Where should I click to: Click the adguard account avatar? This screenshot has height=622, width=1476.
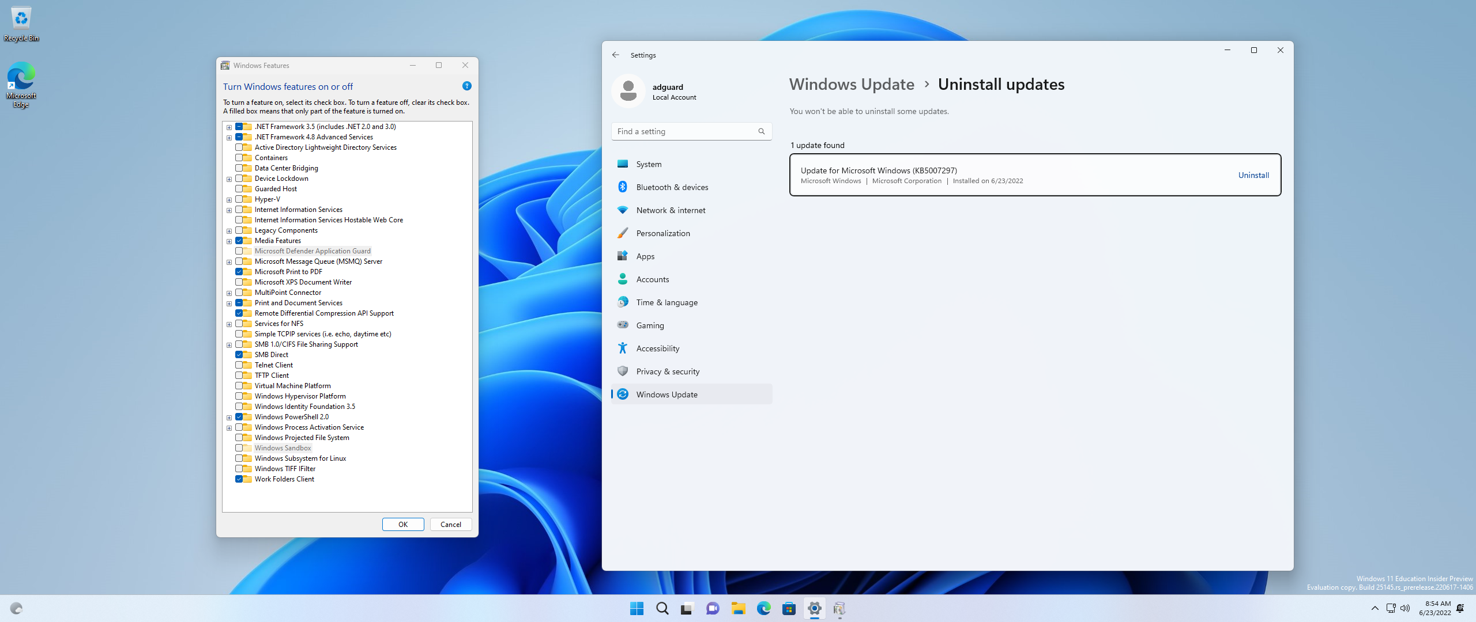pyautogui.click(x=628, y=91)
